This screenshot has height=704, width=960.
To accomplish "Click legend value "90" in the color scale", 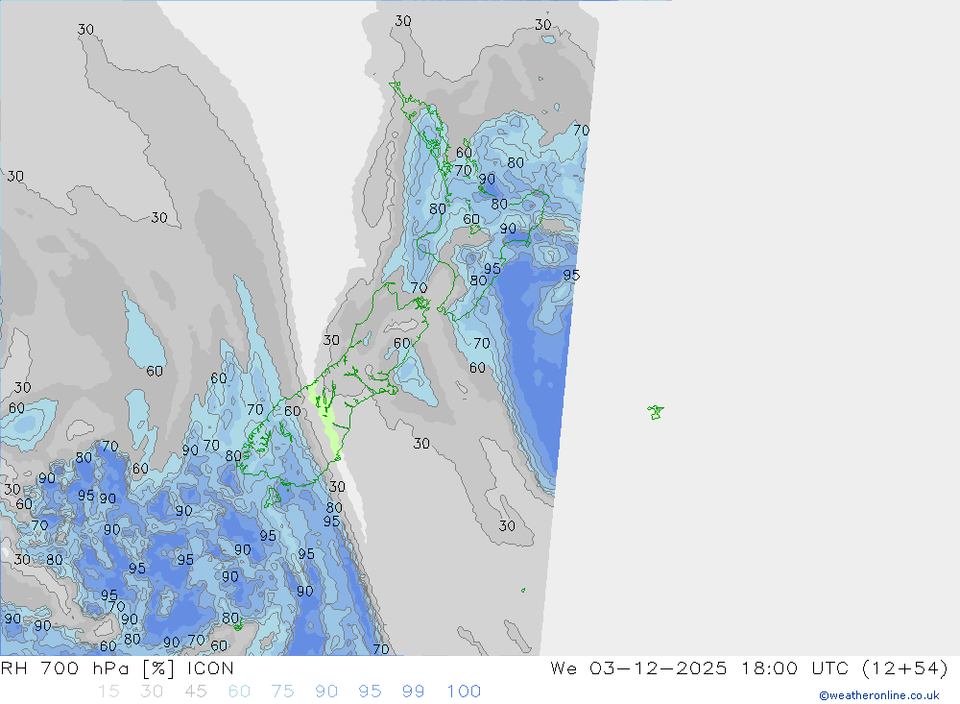I will coord(326,692).
